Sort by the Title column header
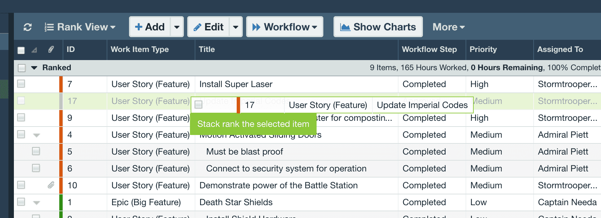The image size is (601, 218). (x=207, y=49)
